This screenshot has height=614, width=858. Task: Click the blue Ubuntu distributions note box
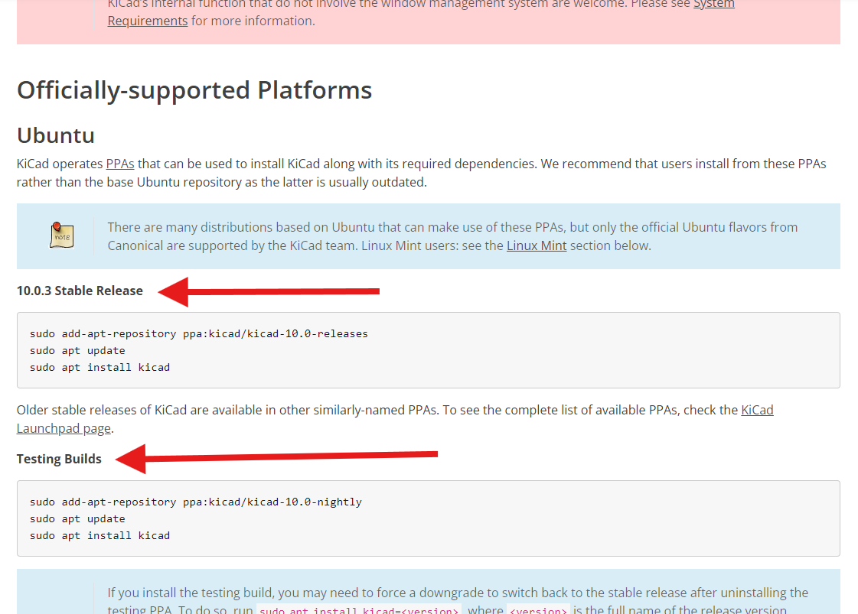[x=429, y=236]
